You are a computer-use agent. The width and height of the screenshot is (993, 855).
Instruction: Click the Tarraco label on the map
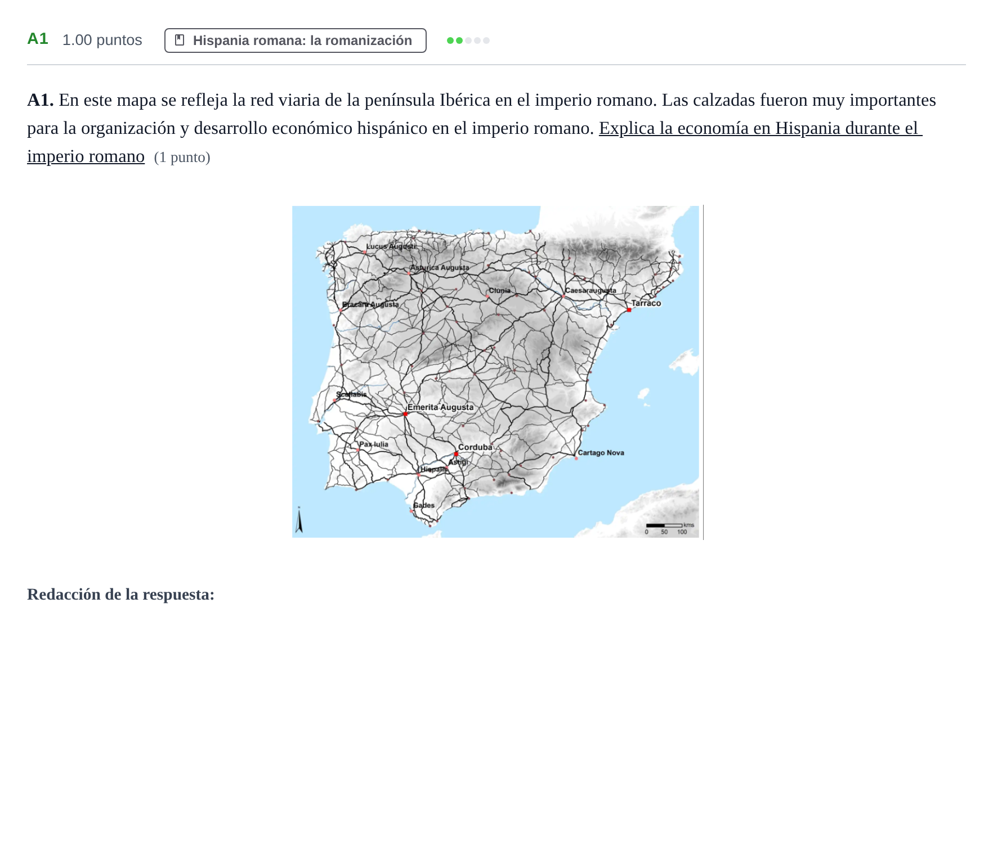click(646, 303)
